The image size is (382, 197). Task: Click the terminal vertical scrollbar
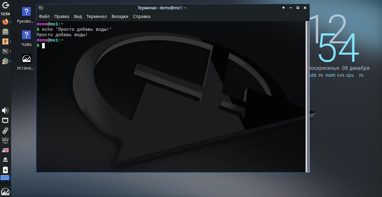(308, 97)
